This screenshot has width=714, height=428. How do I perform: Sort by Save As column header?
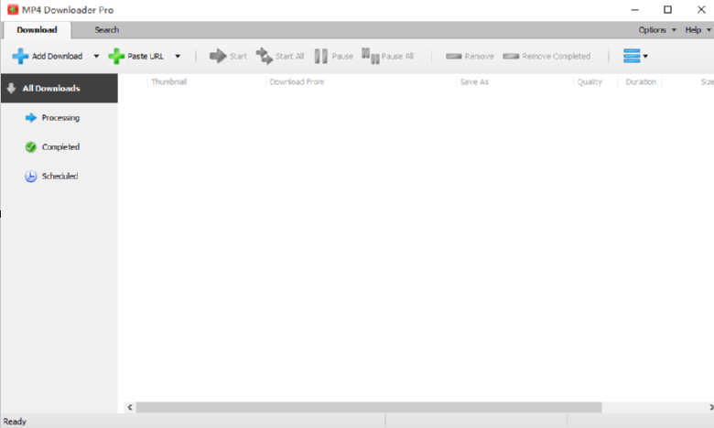[x=474, y=82]
